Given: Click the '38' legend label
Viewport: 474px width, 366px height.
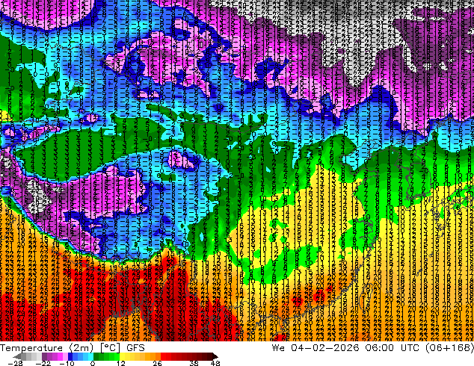Looking at the screenshot, I should tap(194, 363).
